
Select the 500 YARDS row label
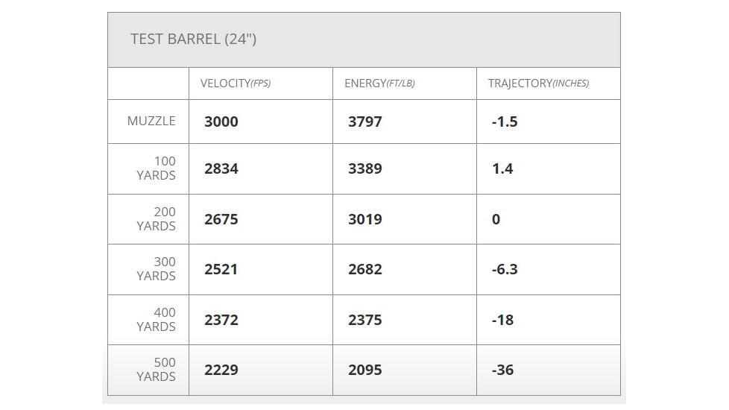[157, 370]
